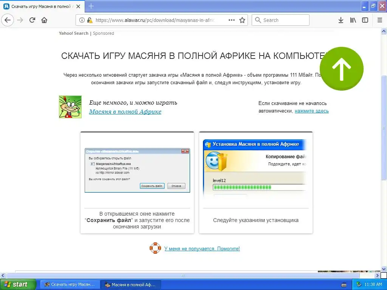387x290 pixels.
Task: Click the Sponsored label text
Action: coord(104,33)
